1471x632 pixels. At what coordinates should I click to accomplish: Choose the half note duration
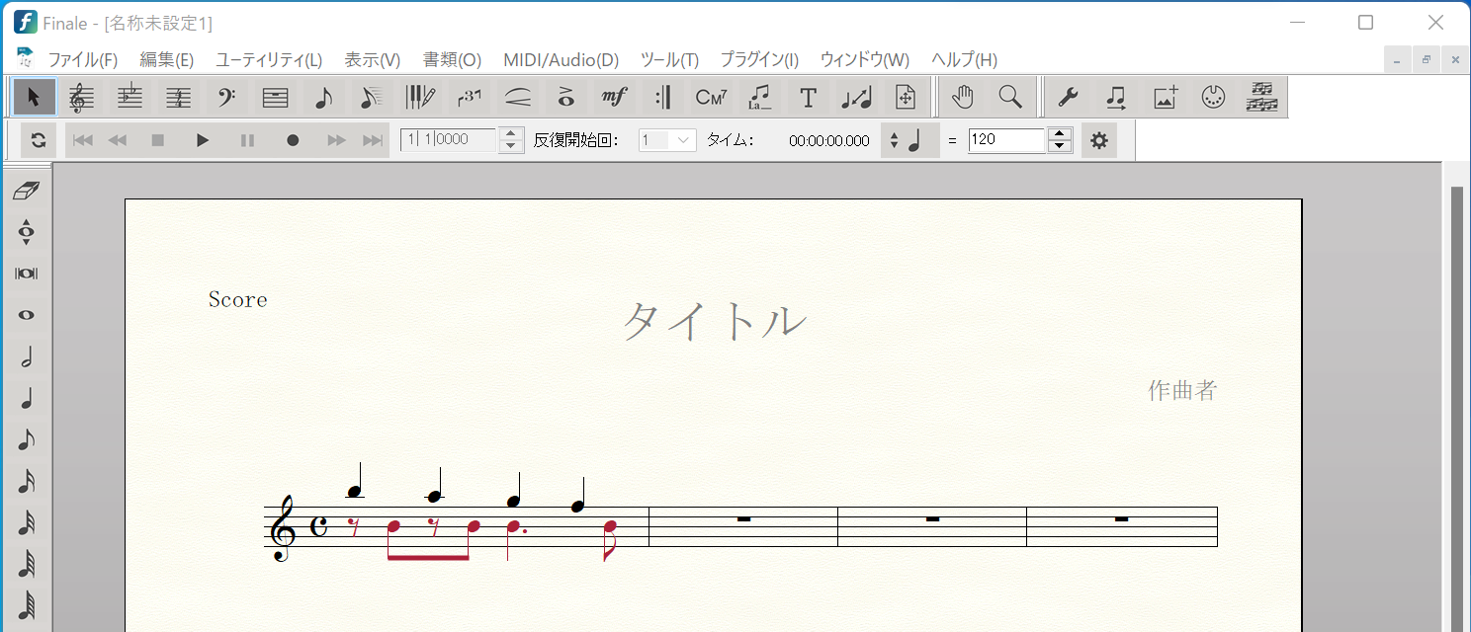coord(27,356)
